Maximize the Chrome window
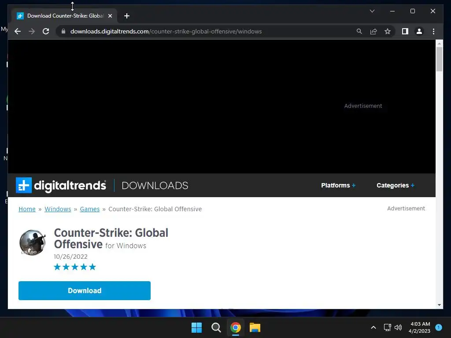451x338 pixels. (412, 11)
